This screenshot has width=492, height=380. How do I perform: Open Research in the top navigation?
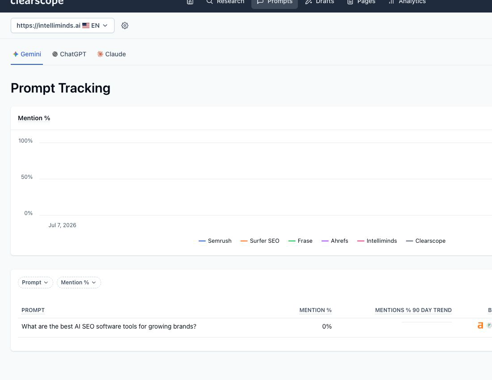pyautogui.click(x=225, y=2)
